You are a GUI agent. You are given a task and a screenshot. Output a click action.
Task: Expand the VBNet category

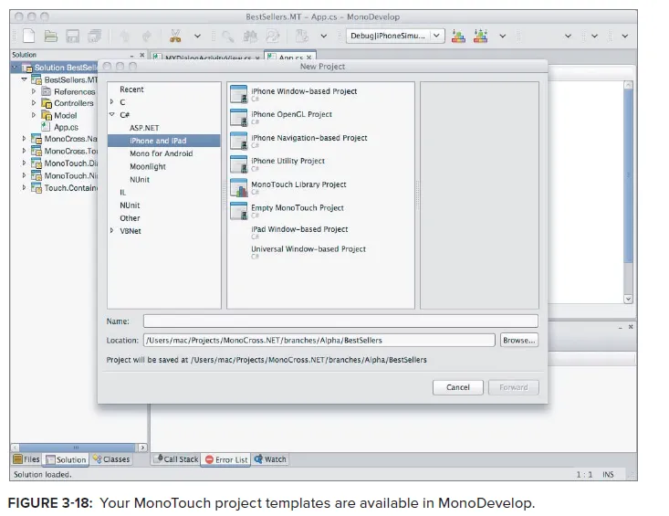[x=111, y=230]
